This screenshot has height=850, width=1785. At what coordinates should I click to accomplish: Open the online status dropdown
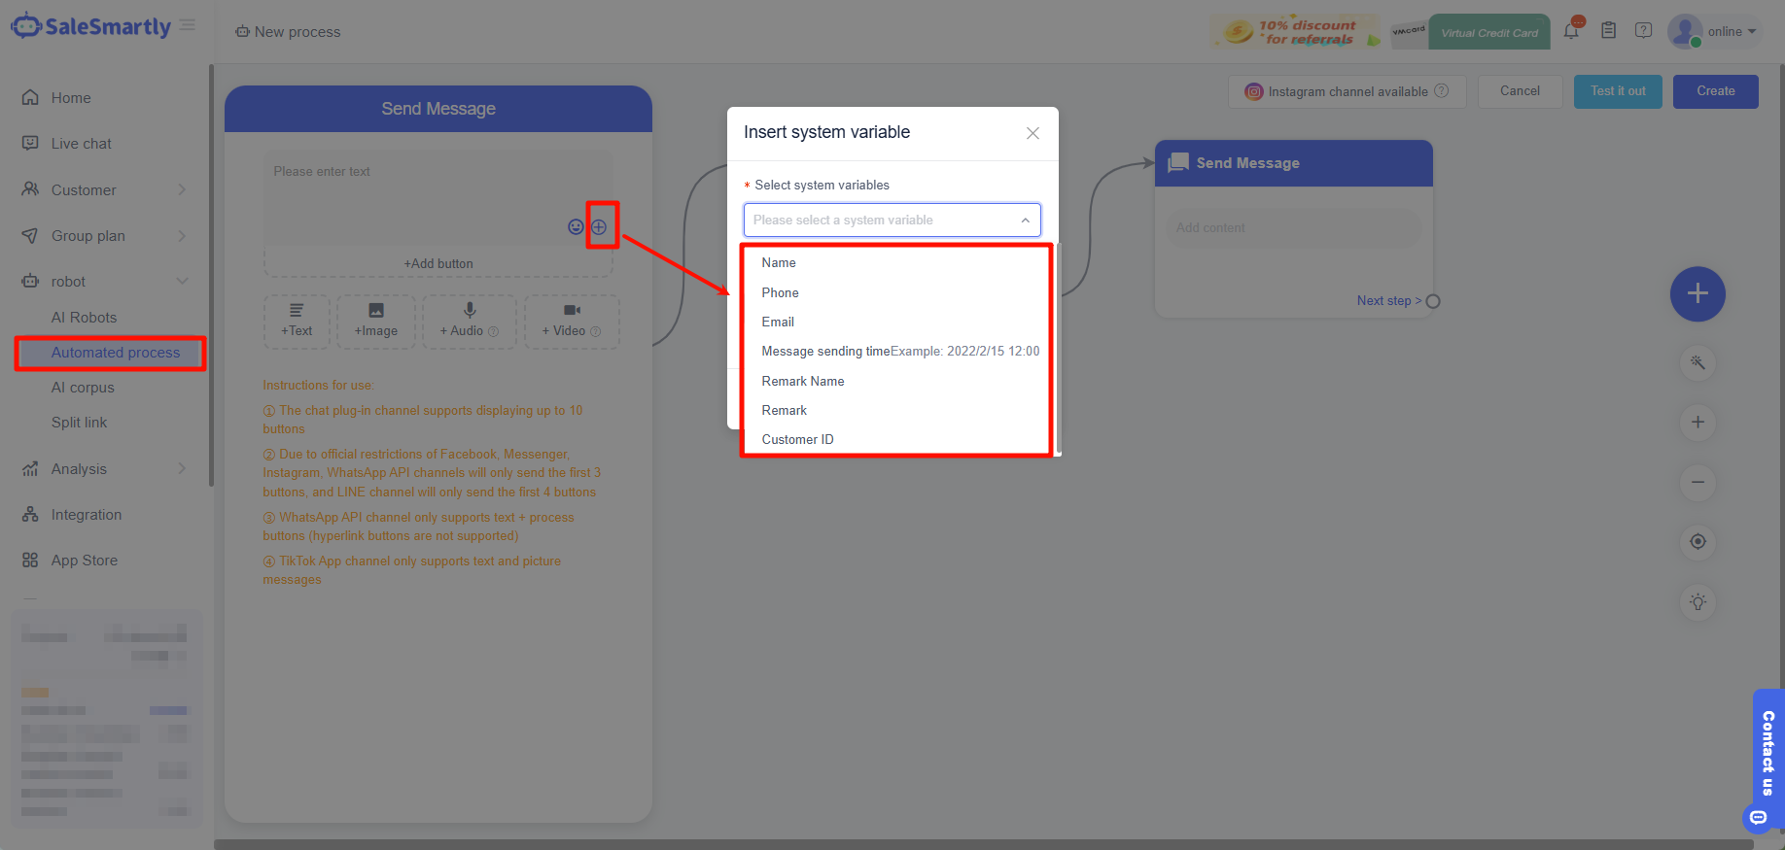[1732, 31]
